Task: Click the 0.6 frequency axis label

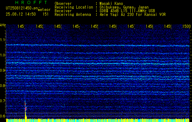Action: [3, 116]
